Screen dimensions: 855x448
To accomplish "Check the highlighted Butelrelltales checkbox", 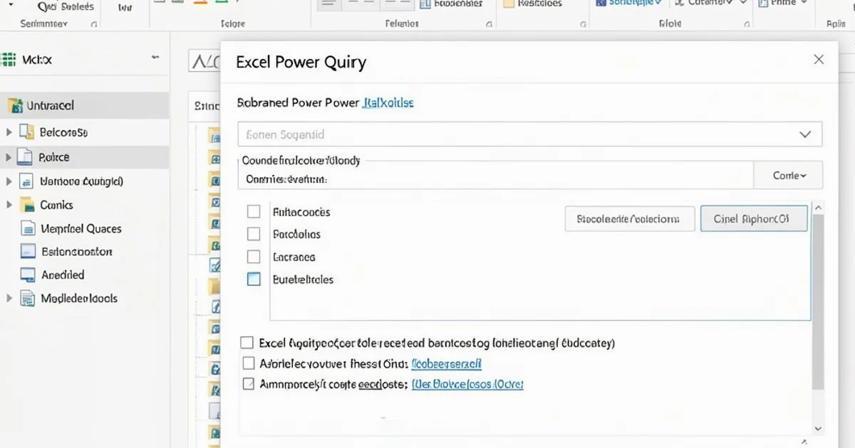I will (253, 279).
